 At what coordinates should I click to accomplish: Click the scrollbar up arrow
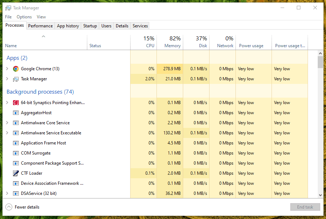pos(320,53)
